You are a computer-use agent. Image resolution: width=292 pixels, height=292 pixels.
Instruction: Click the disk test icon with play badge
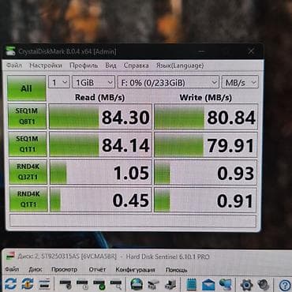[82, 284]
